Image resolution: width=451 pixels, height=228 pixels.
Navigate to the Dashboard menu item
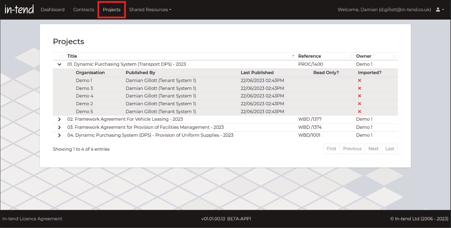[52, 9]
